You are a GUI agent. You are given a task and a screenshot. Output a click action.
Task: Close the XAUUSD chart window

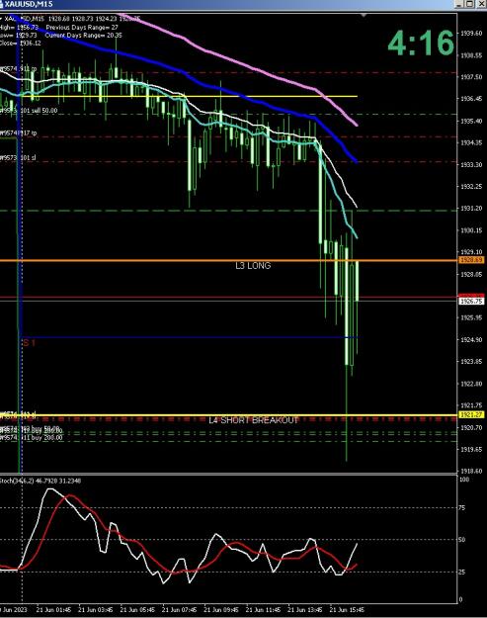(481, 4)
